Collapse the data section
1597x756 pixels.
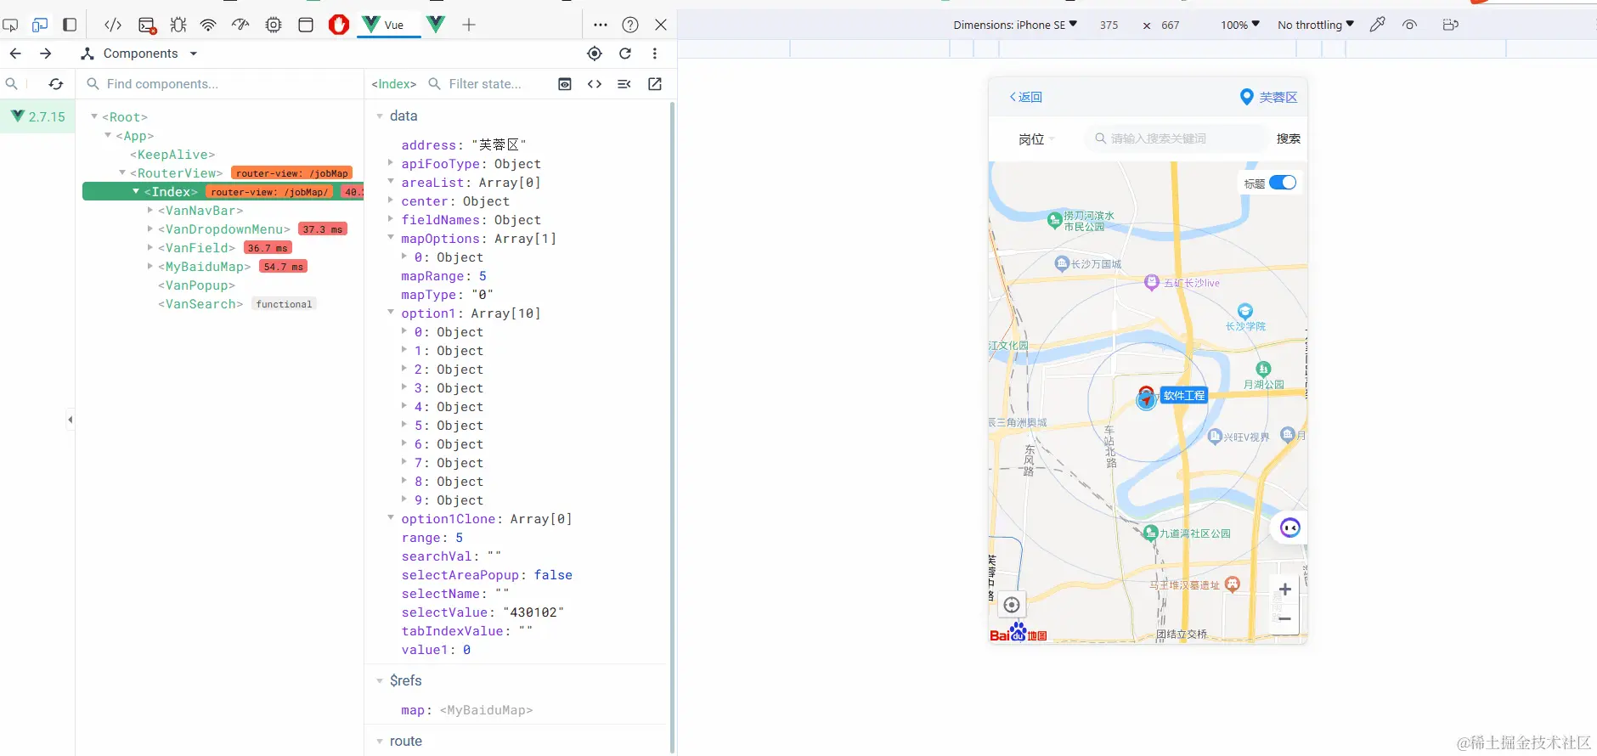tap(380, 116)
